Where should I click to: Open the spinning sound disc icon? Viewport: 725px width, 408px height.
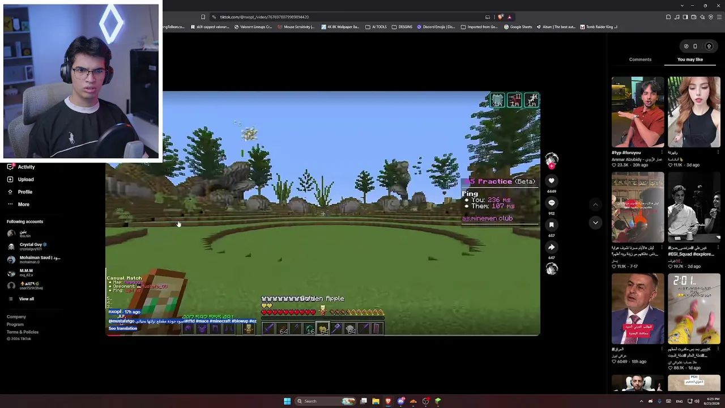(x=551, y=269)
